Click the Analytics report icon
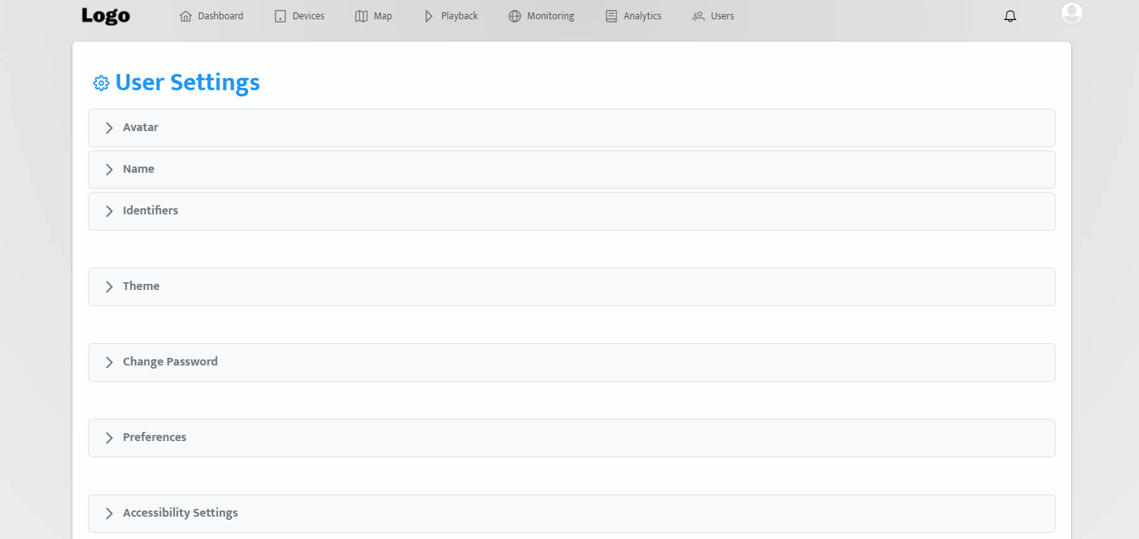1139x539 pixels. pyautogui.click(x=611, y=16)
